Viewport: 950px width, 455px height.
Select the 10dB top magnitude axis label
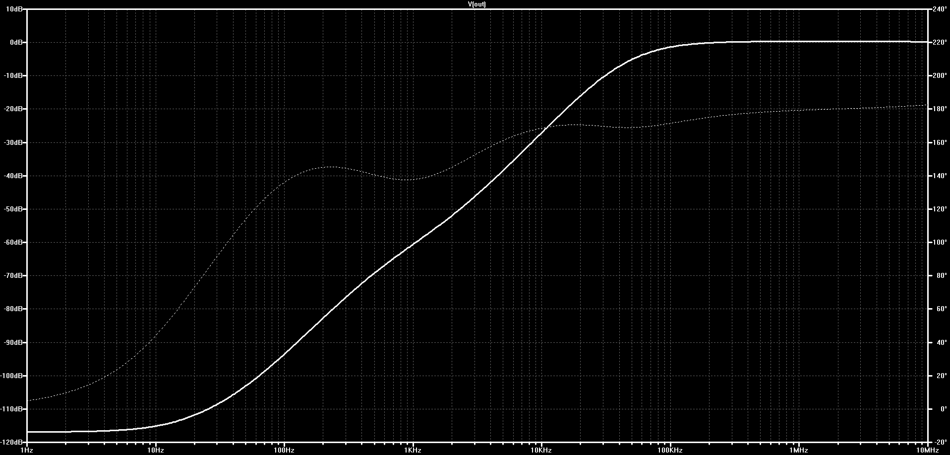(15, 9)
